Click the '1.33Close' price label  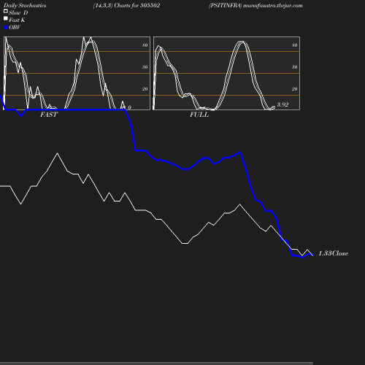tap(334, 253)
